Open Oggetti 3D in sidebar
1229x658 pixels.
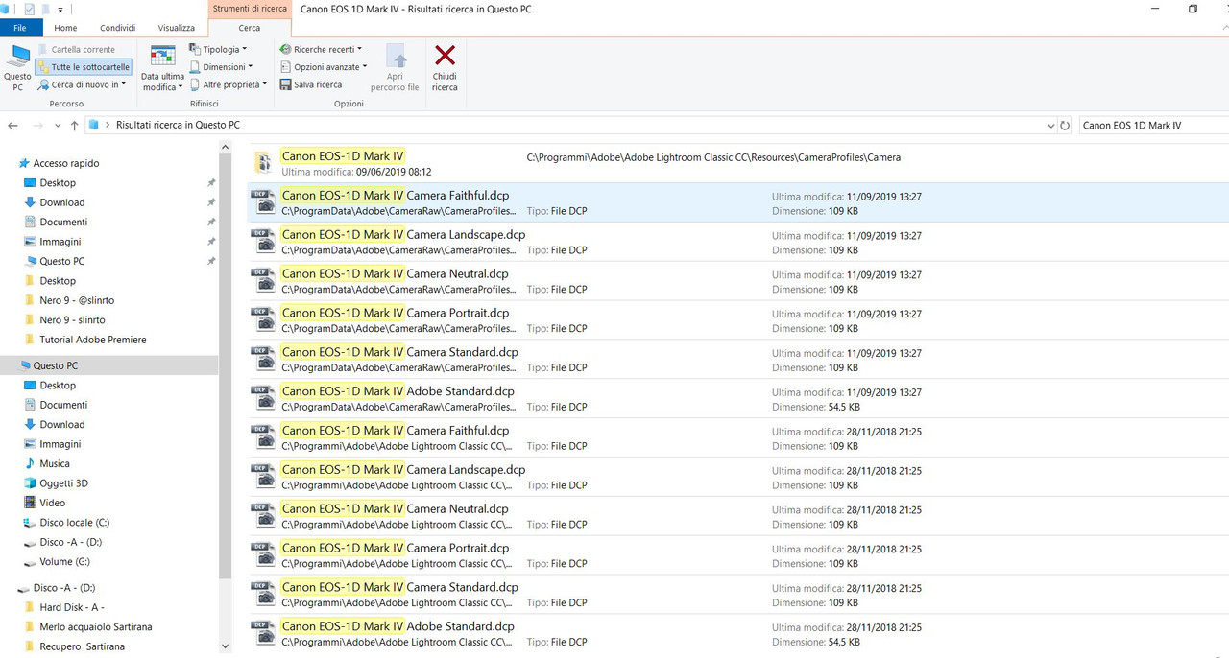(x=63, y=483)
